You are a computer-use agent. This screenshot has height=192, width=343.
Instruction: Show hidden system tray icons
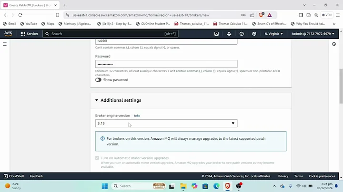coord(274,186)
